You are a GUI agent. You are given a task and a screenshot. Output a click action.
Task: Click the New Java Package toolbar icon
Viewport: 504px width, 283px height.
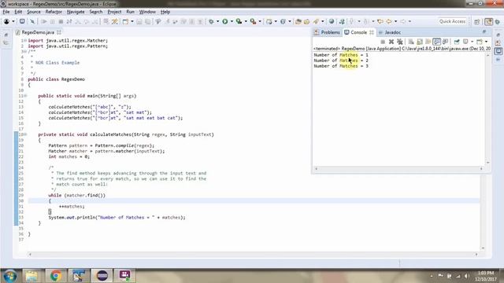[269, 21]
